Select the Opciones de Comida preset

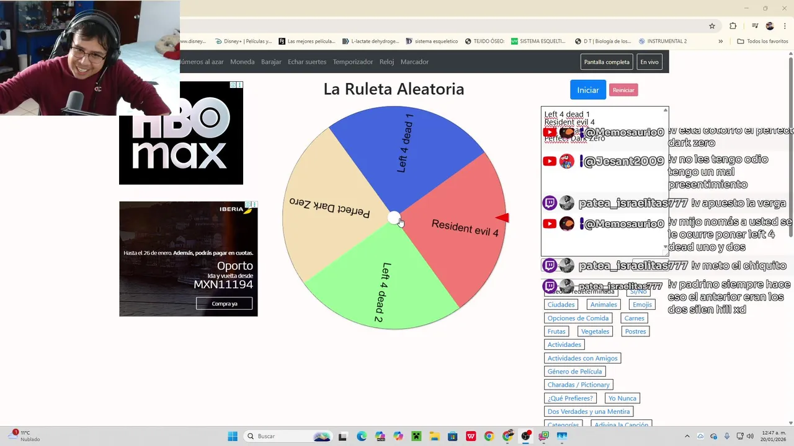click(578, 318)
